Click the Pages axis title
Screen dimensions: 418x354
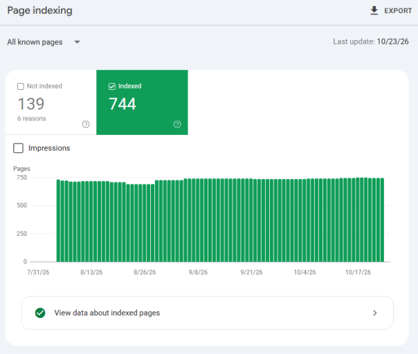coord(21,169)
